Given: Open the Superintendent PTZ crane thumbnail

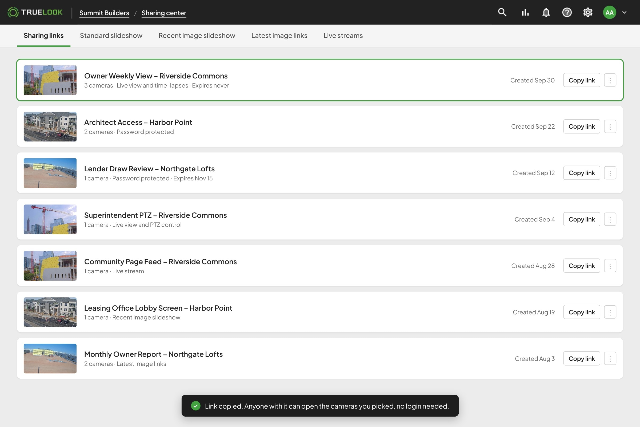Looking at the screenshot, I should tap(50, 219).
